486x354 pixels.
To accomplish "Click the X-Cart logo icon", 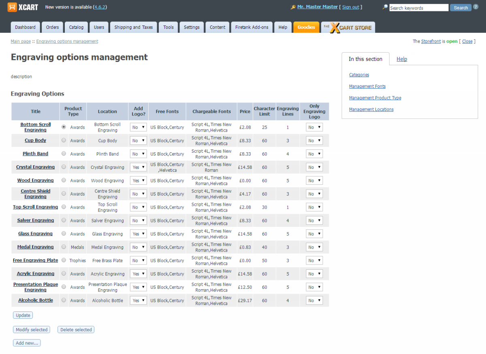I will [x=12, y=7].
